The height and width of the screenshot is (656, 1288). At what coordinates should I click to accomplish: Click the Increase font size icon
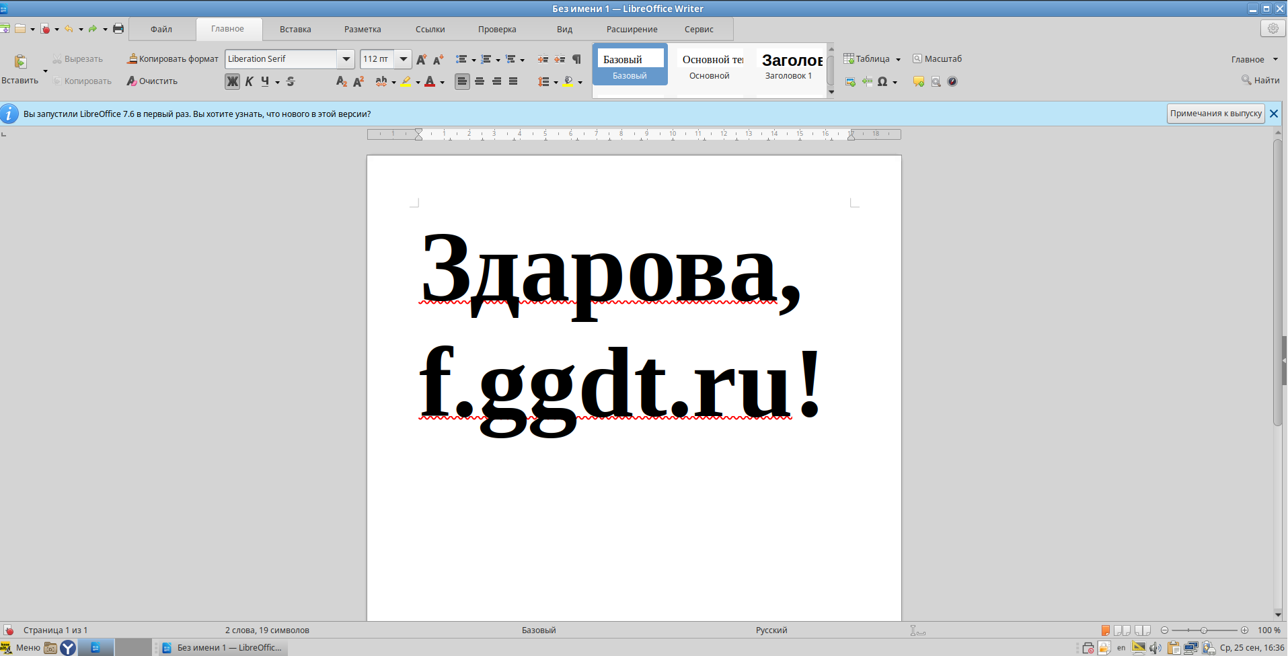[422, 59]
